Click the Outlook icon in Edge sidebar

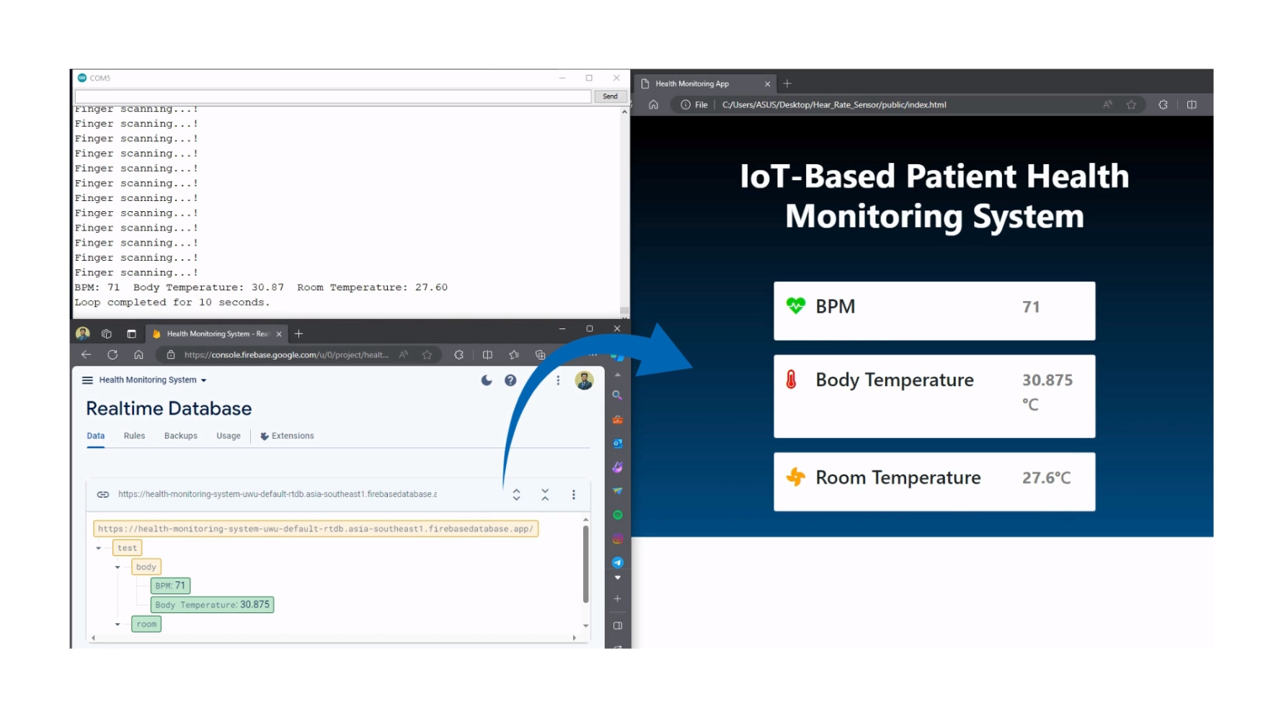click(x=618, y=444)
